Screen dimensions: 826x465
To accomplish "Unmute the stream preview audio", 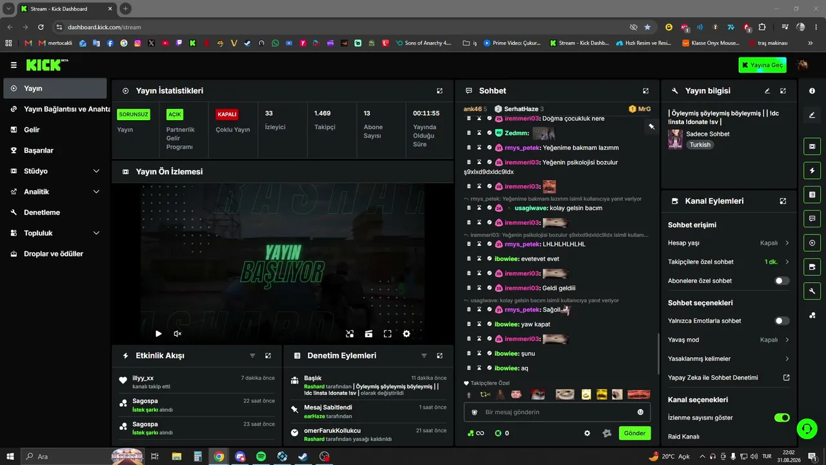I will 177,334.
